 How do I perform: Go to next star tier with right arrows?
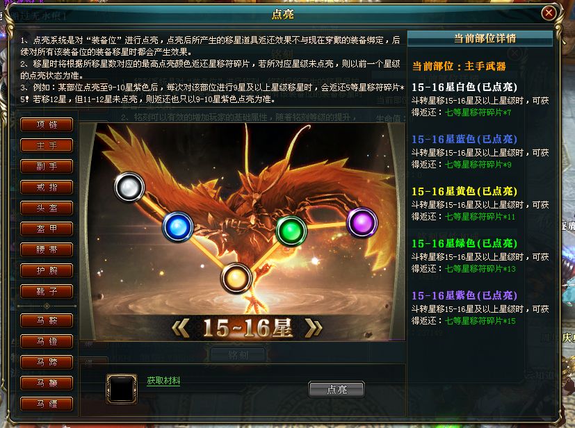(314, 327)
